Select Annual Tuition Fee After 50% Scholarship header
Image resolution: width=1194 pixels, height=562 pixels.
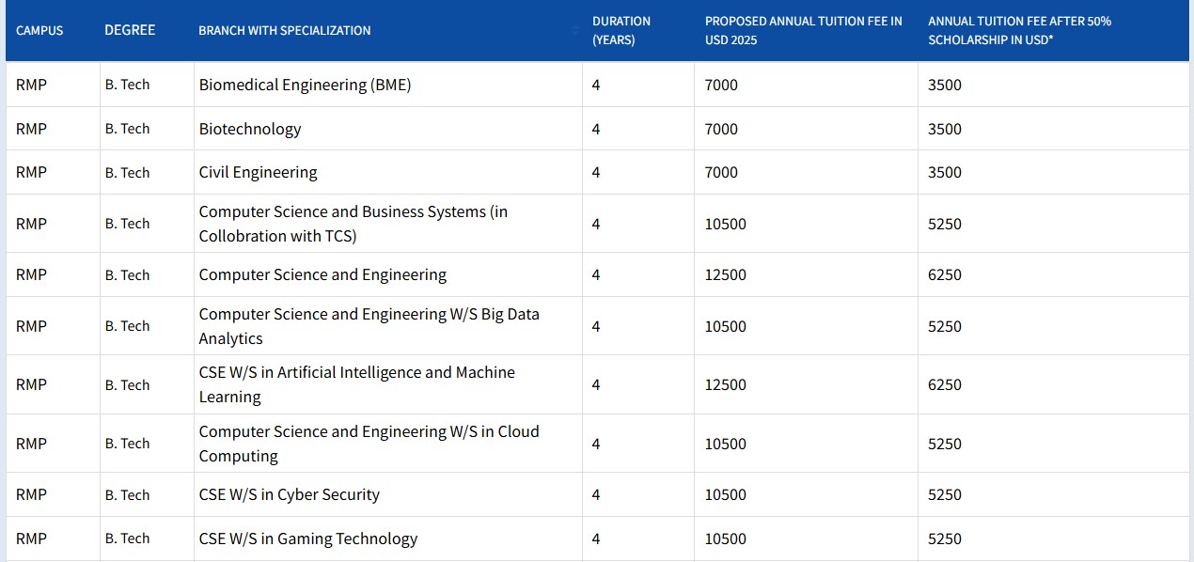click(1020, 30)
